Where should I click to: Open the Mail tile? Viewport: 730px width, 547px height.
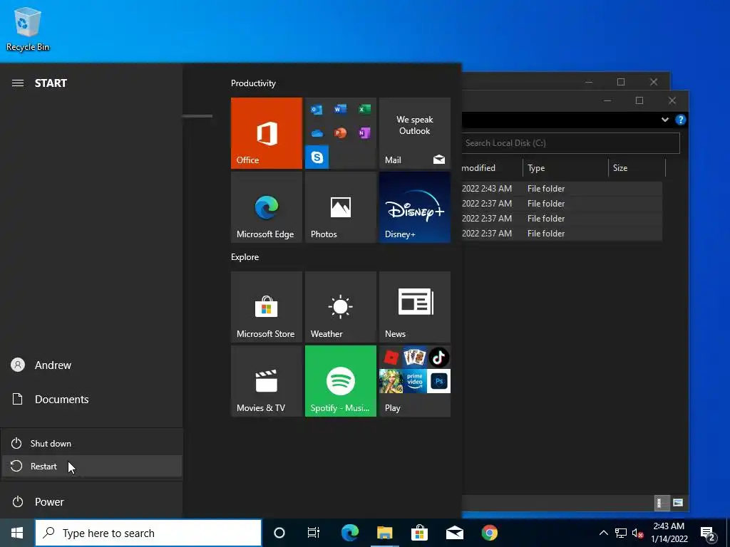(x=415, y=133)
